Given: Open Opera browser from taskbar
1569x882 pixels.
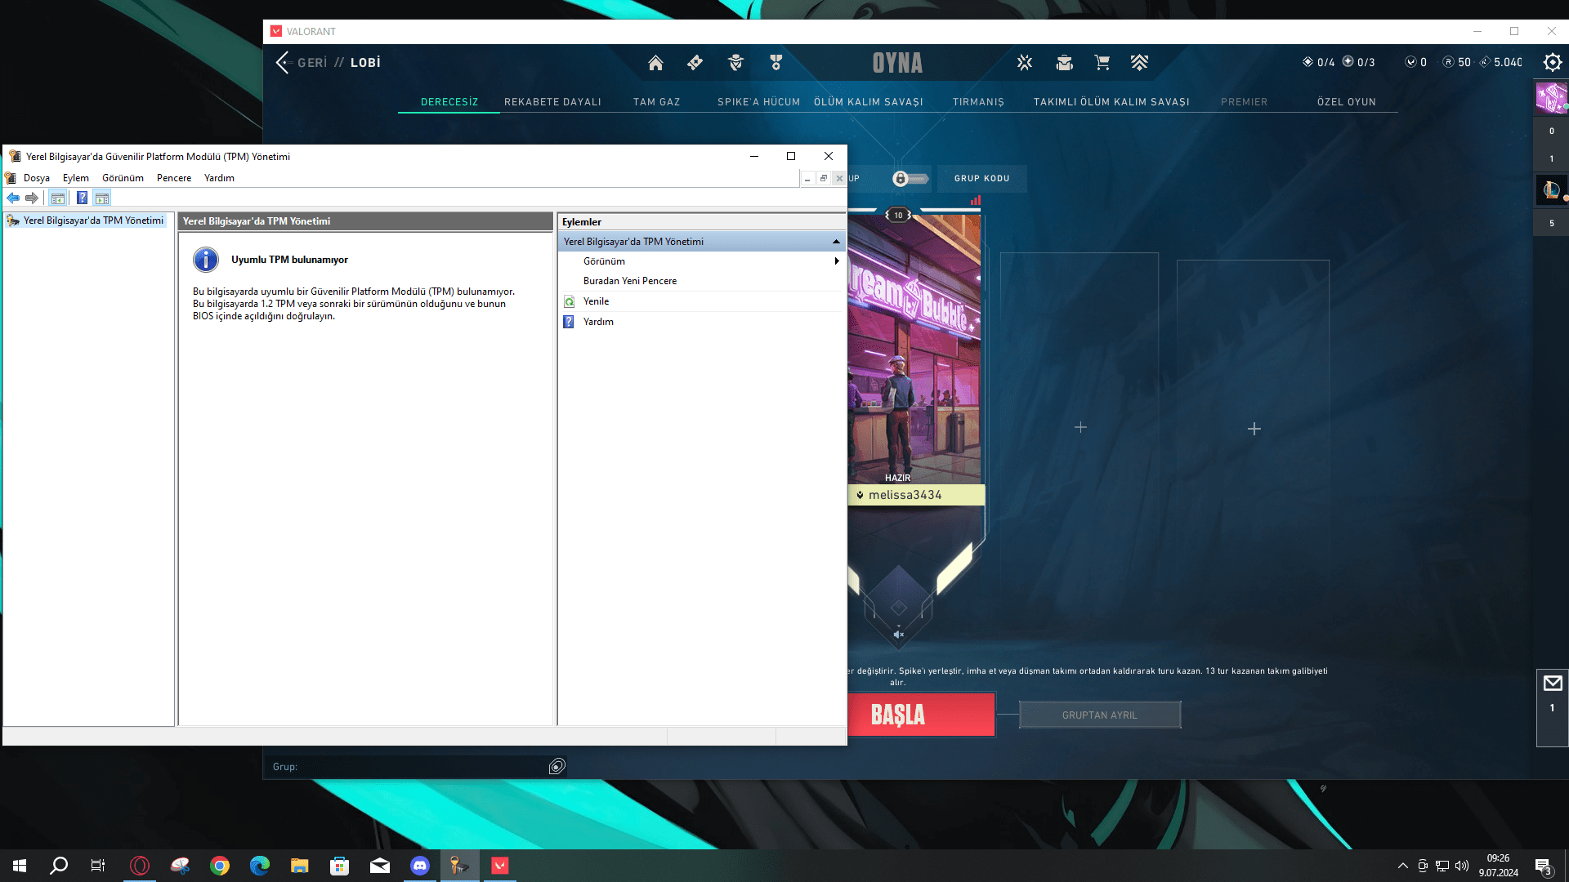Looking at the screenshot, I should tap(140, 866).
